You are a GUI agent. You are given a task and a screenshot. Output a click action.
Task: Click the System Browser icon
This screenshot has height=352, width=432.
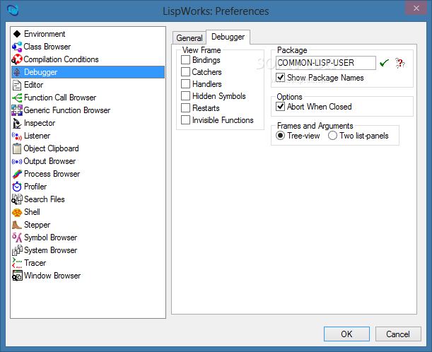[x=17, y=250]
